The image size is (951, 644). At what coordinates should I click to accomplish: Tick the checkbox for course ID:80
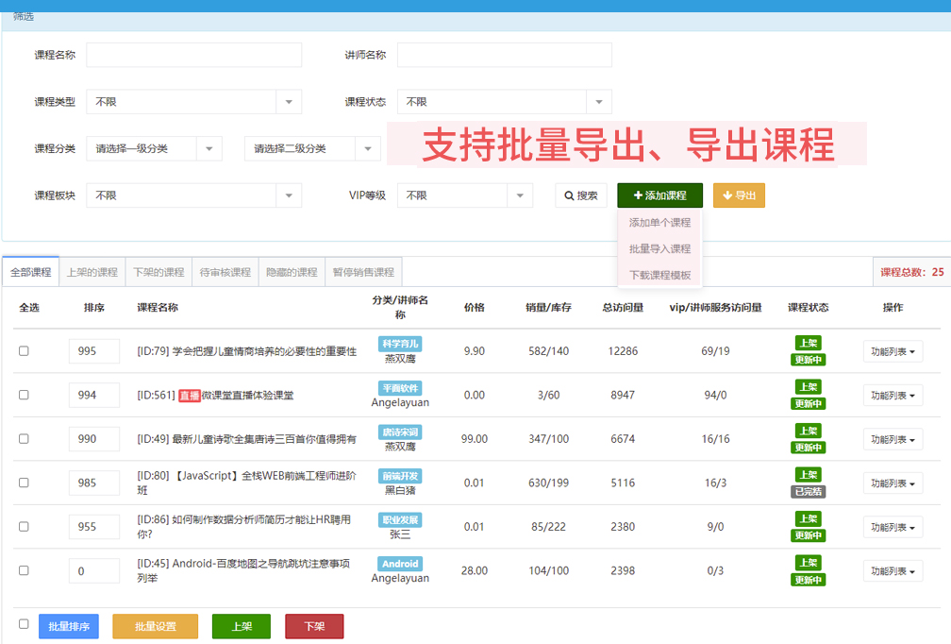point(24,483)
